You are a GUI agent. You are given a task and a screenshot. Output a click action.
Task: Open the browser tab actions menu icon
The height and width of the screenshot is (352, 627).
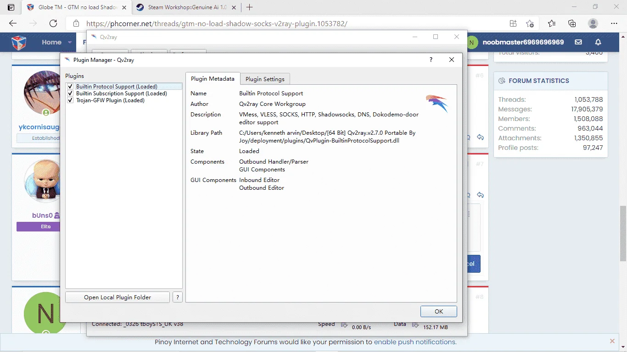coord(11,7)
